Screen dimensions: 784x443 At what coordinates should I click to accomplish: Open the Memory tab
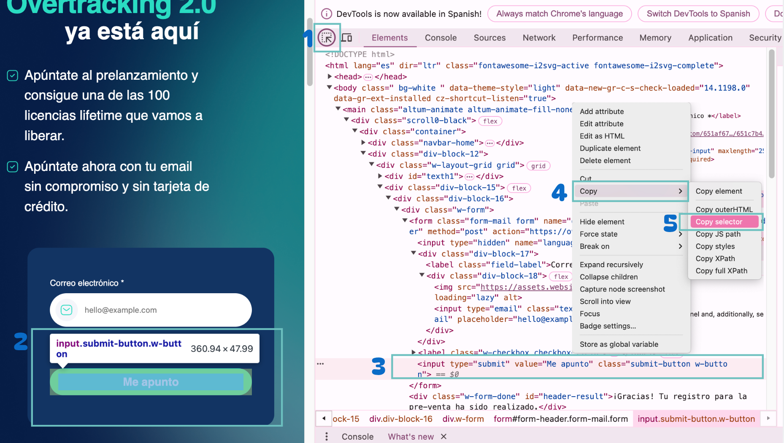click(x=655, y=38)
